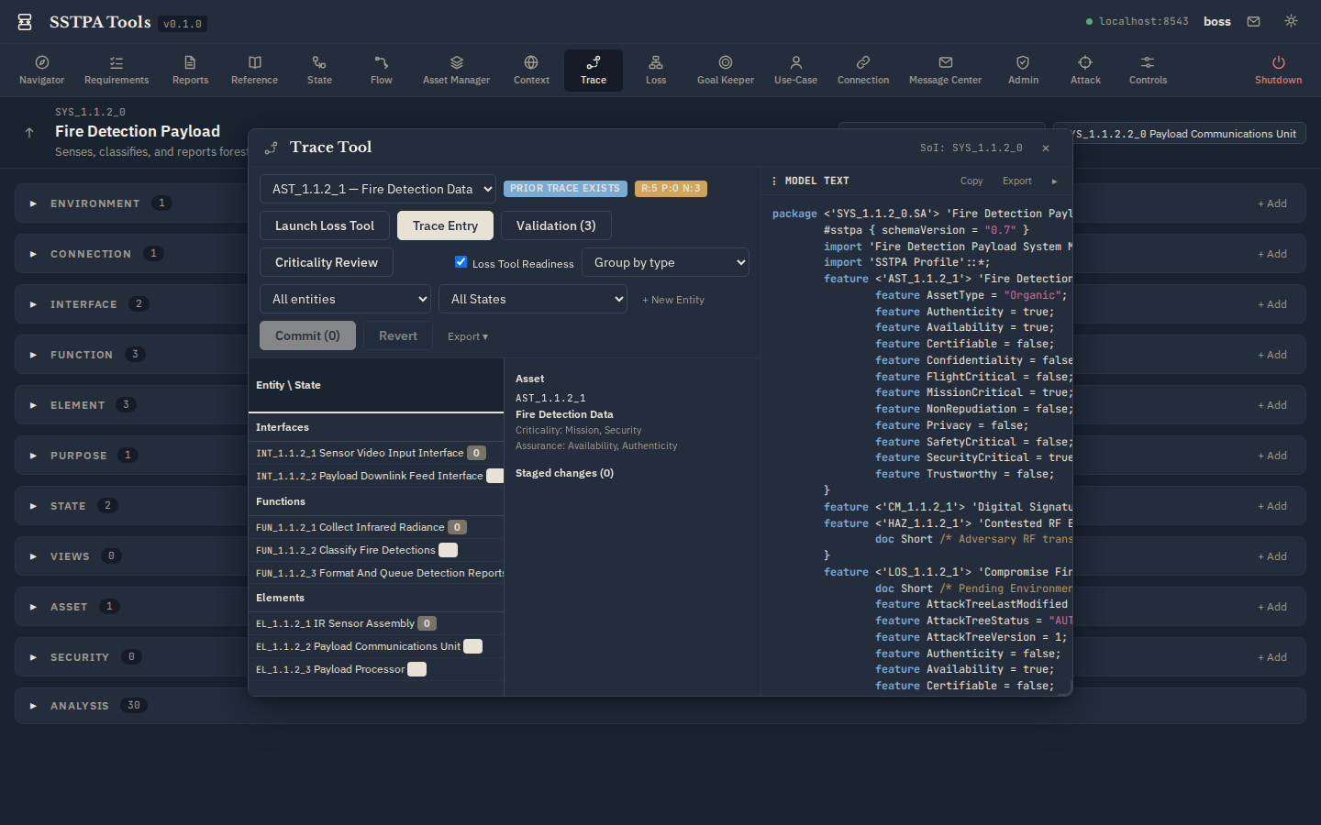The height and width of the screenshot is (825, 1321).
Task: Switch to Launch Loss Tool tab
Action: coord(325,225)
